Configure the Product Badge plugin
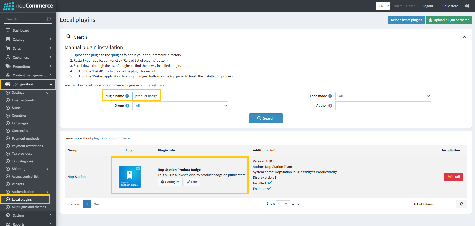 click(170, 182)
